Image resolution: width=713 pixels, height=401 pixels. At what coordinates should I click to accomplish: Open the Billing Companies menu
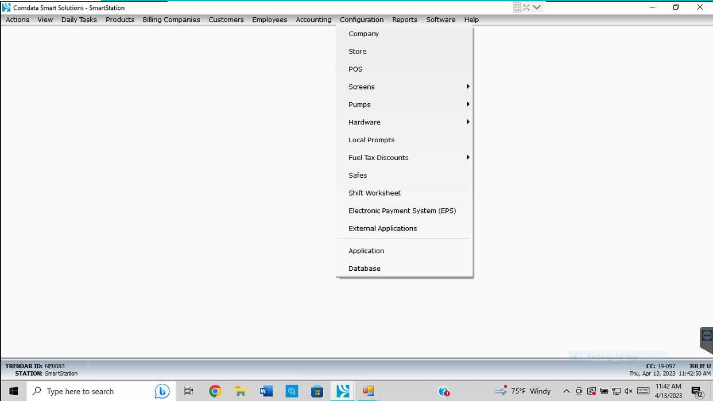click(171, 20)
